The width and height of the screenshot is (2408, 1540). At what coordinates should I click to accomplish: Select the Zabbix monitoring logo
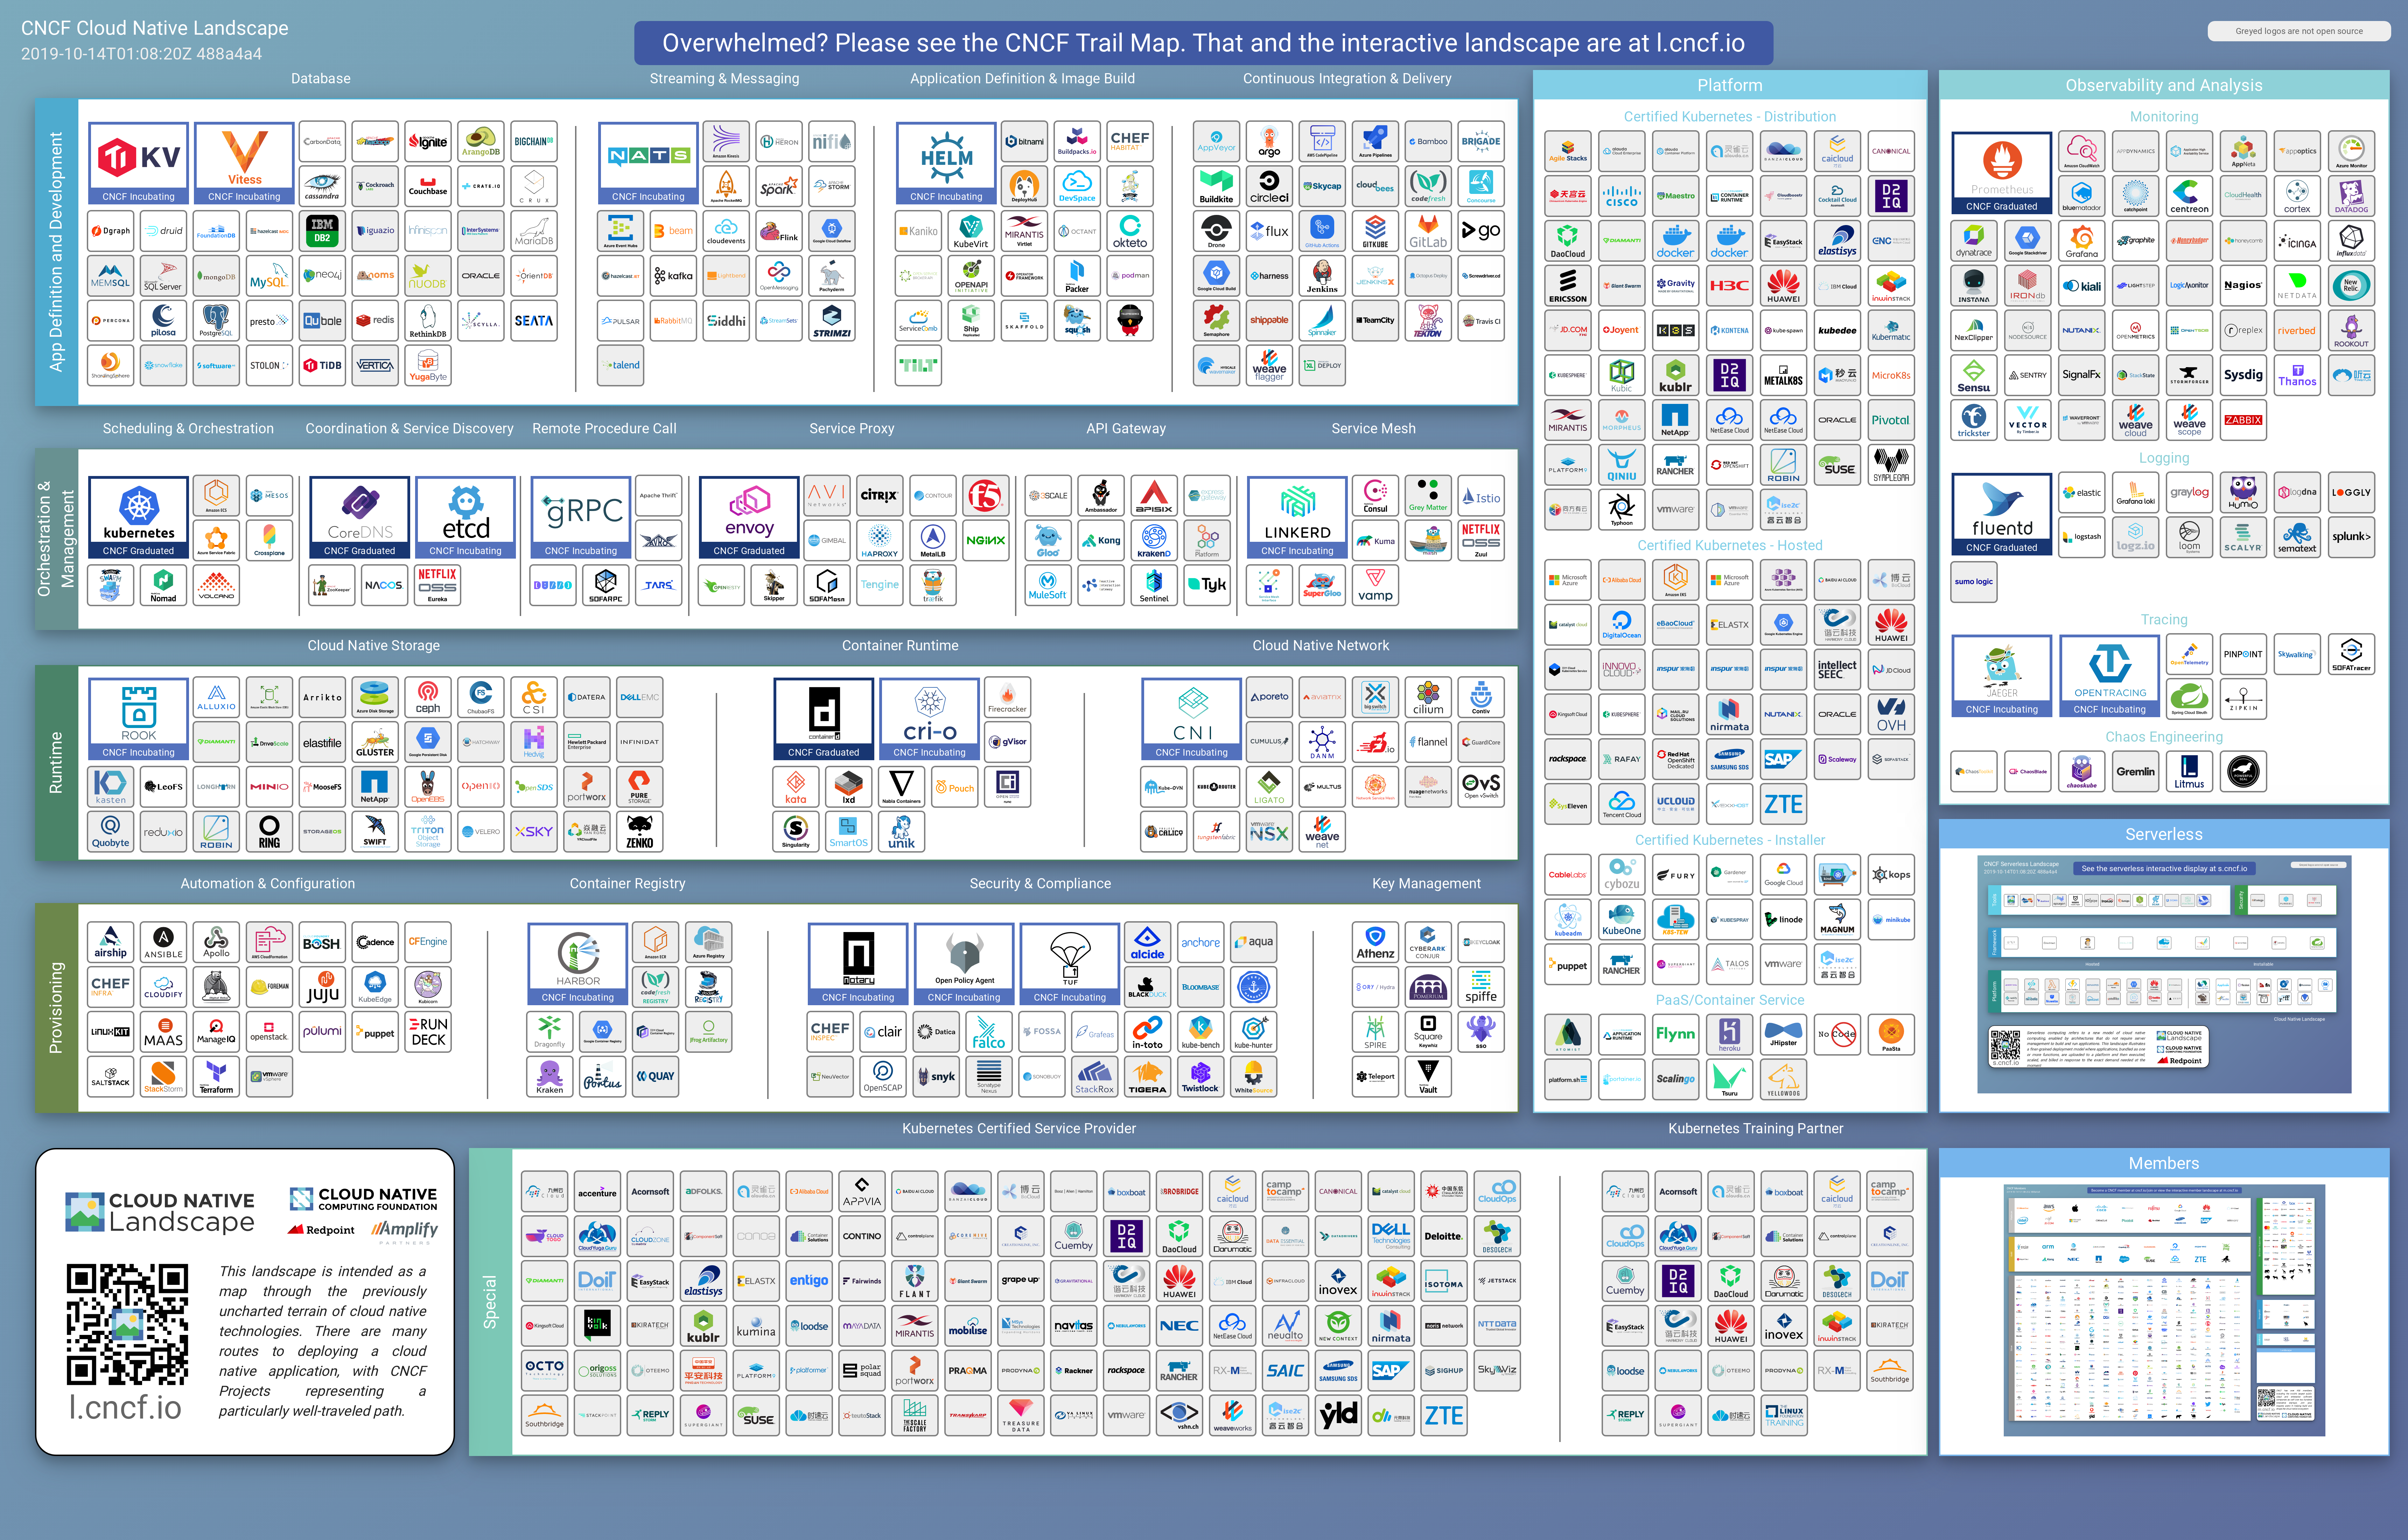coord(2243,420)
